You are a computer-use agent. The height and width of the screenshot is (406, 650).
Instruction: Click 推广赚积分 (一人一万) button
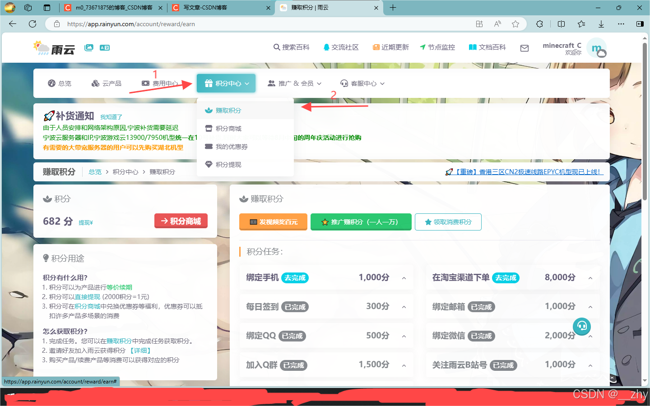click(361, 221)
